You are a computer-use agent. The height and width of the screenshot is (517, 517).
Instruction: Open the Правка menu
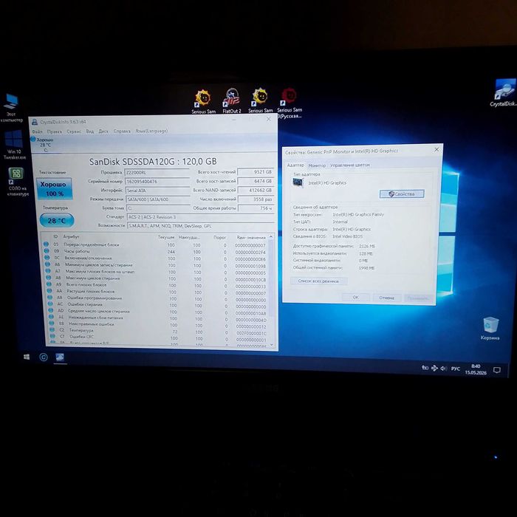point(55,131)
